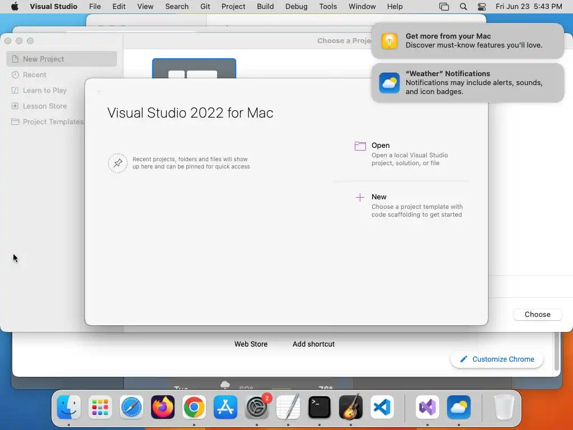573x430 pixels.
Task: Open the Git menu
Action: tap(205, 7)
